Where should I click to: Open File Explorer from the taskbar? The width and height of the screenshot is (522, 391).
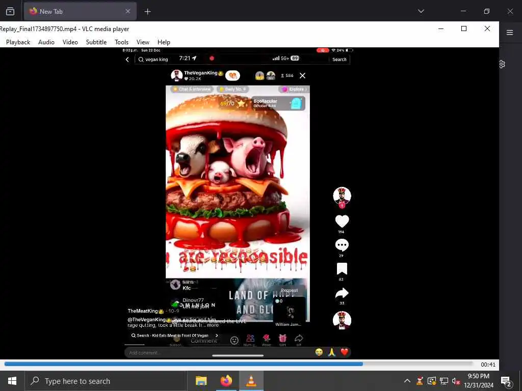click(201, 381)
